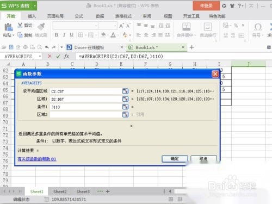Align cell text to the right
This screenshot has height=204, width=272.
153,35
